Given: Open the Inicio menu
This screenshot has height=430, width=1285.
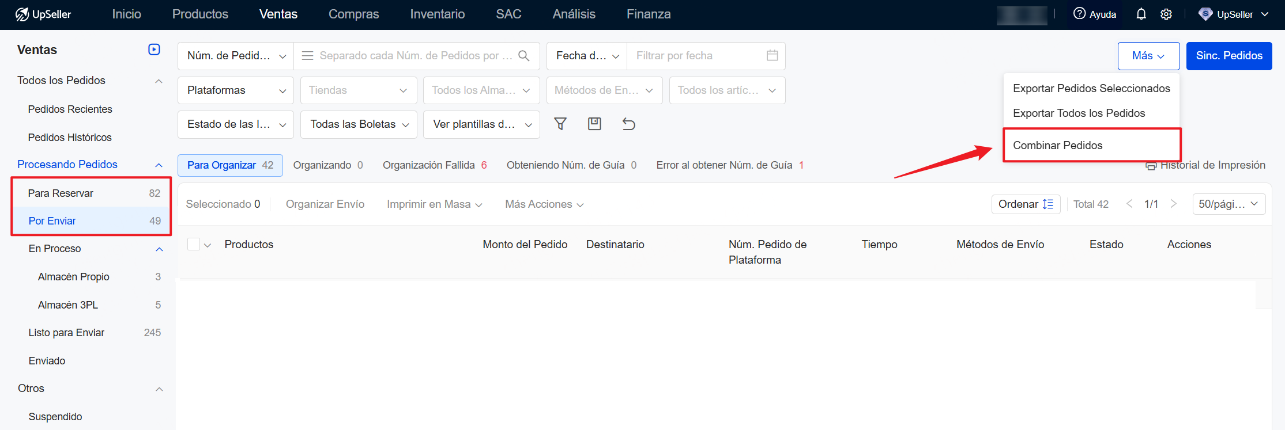Looking at the screenshot, I should 126,14.
